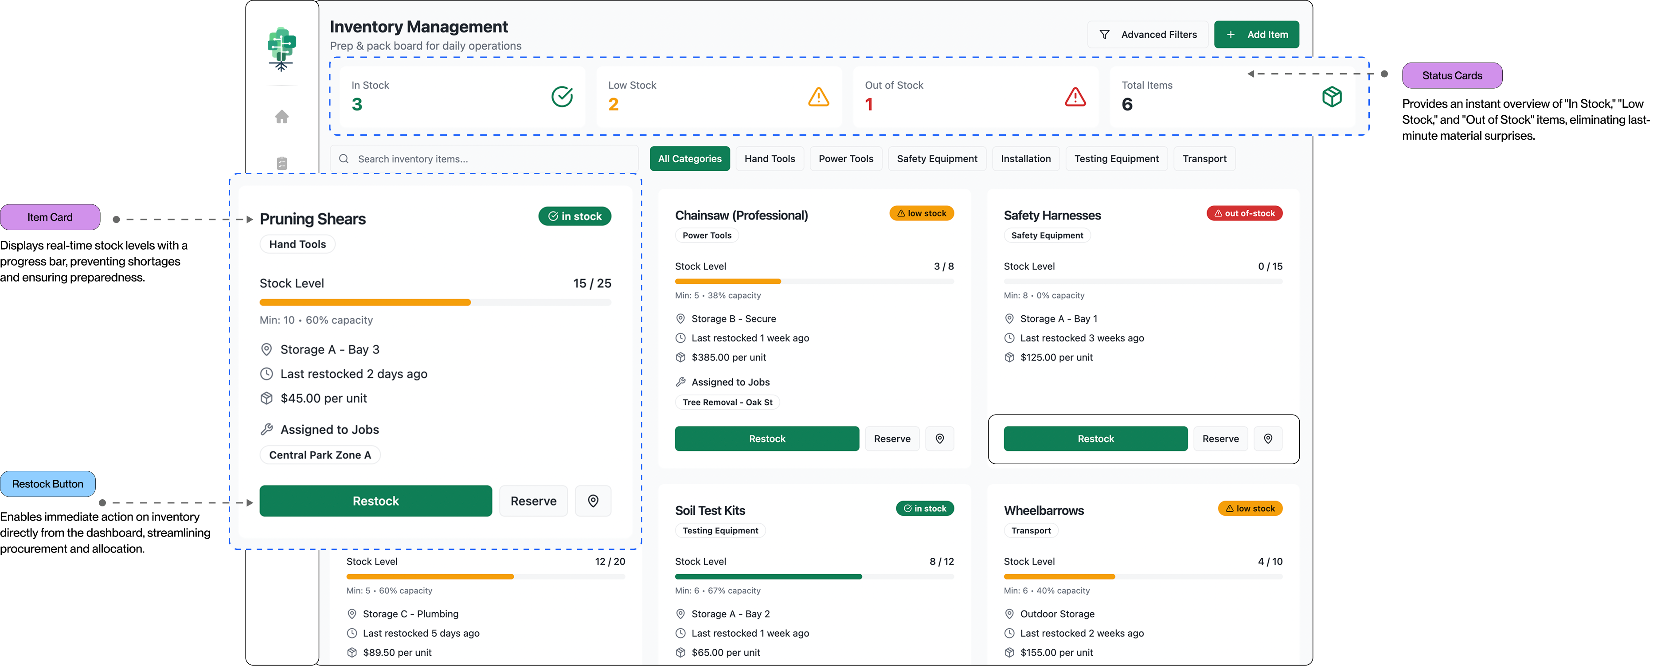Click the clock icon beside Last restocked 5 days ago
The height and width of the screenshot is (666, 1661).
pyautogui.click(x=352, y=633)
